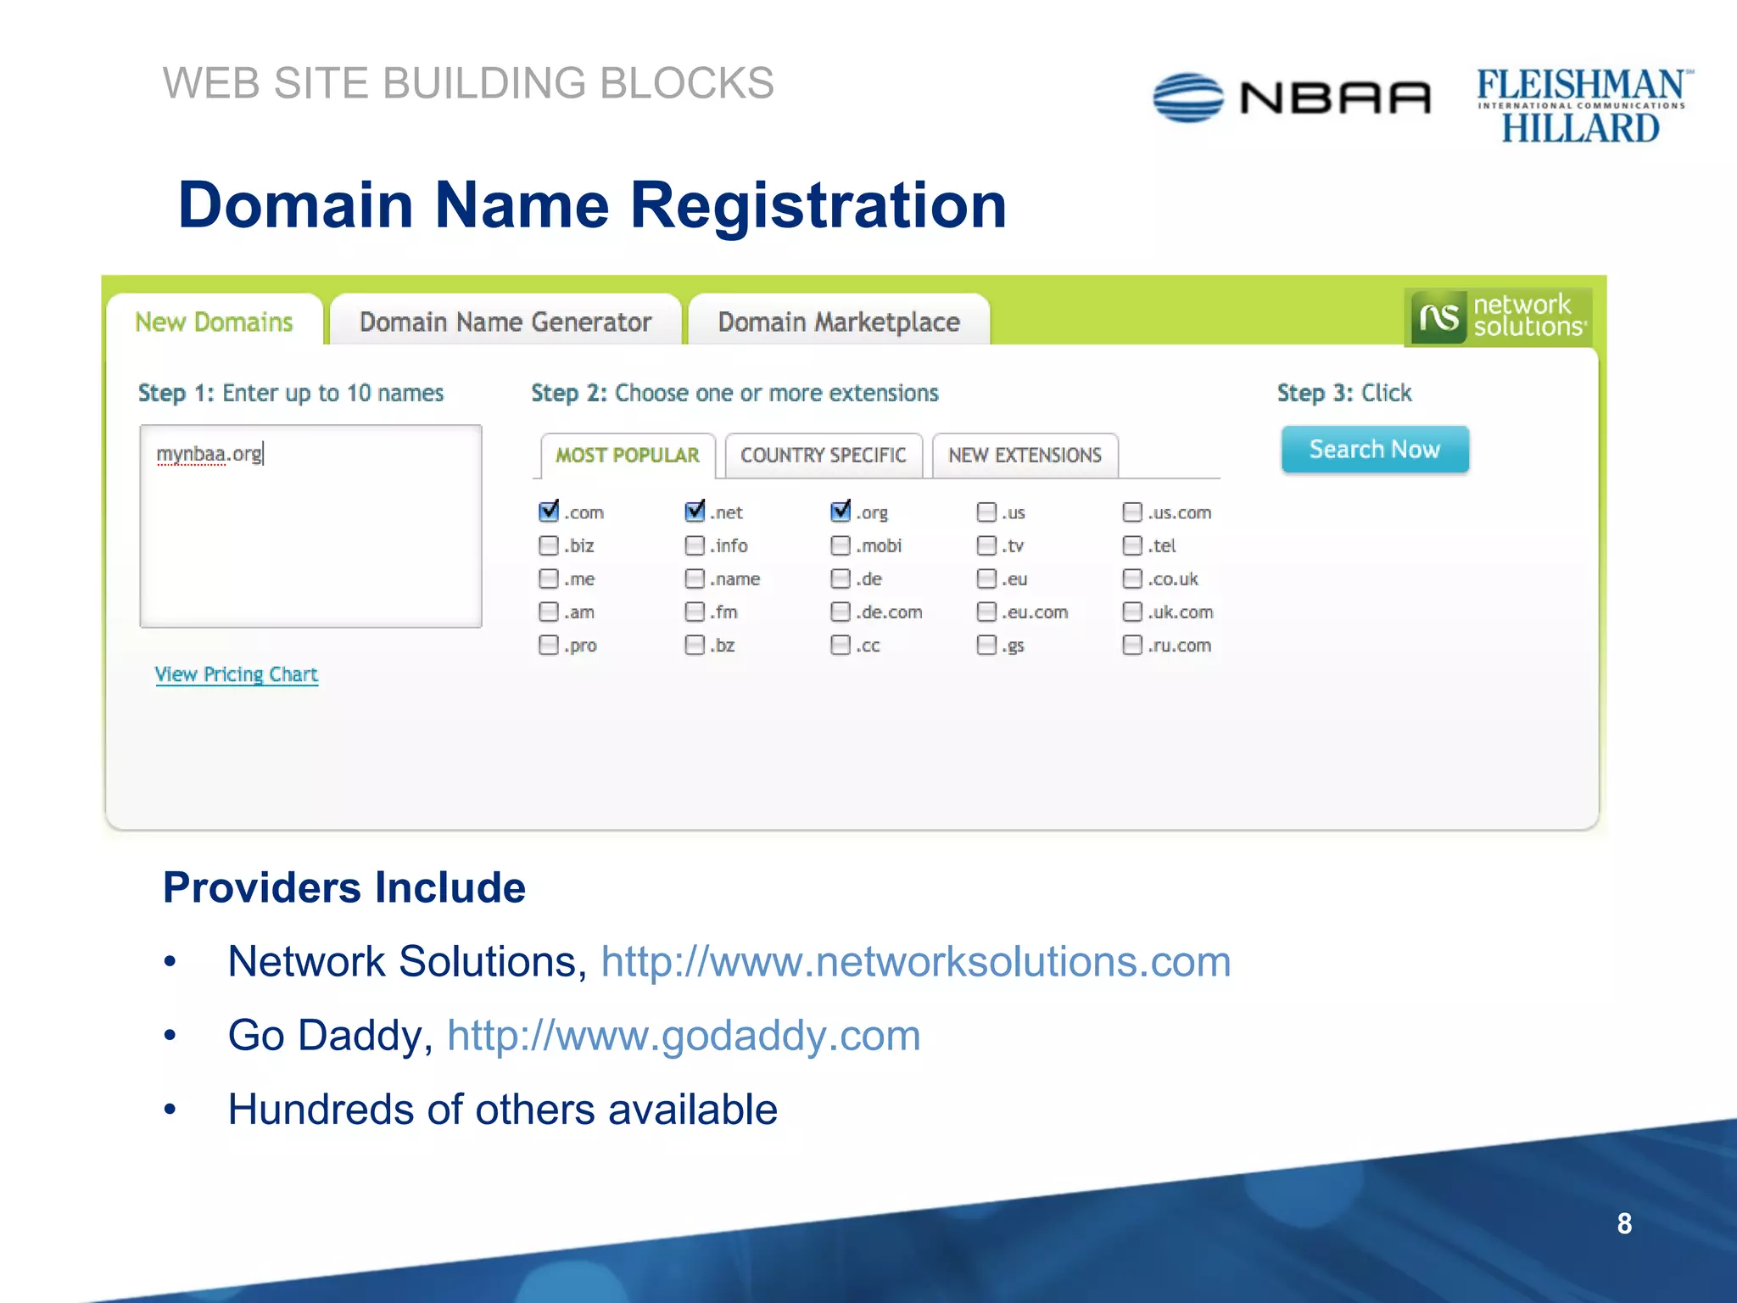Screen dimensions: 1737x1303
Task: Follow the godaddy.com link
Action: [x=684, y=1036]
